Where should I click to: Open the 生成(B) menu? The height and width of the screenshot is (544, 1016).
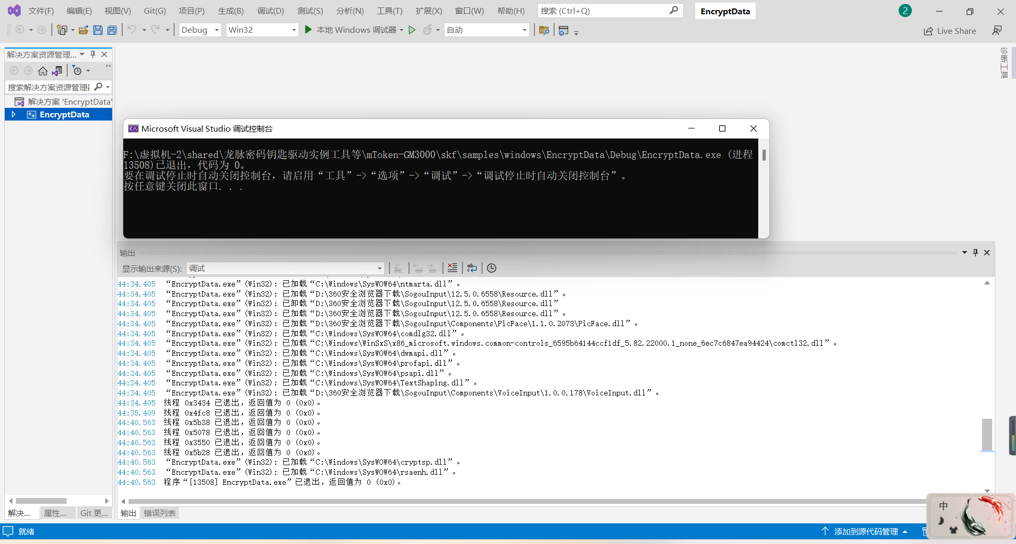tap(231, 11)
